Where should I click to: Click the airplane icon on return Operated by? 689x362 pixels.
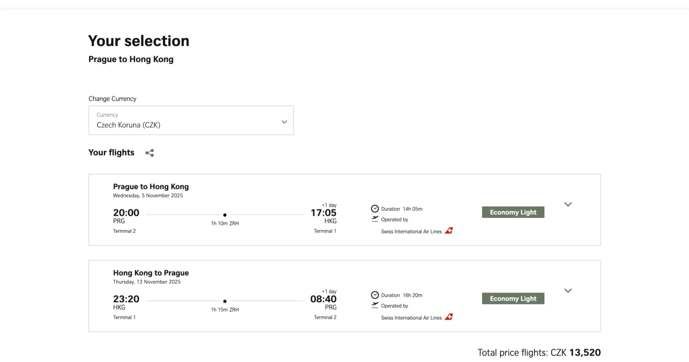pyautogui.click(x=375, y=305)
